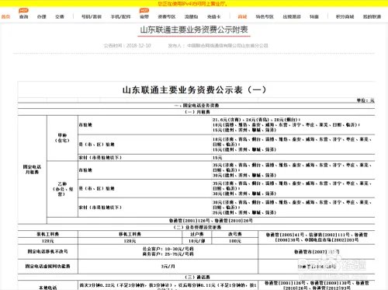Click the （一）月租费 subsection header
Screen dimensions: 388x290
coord(197,112)
